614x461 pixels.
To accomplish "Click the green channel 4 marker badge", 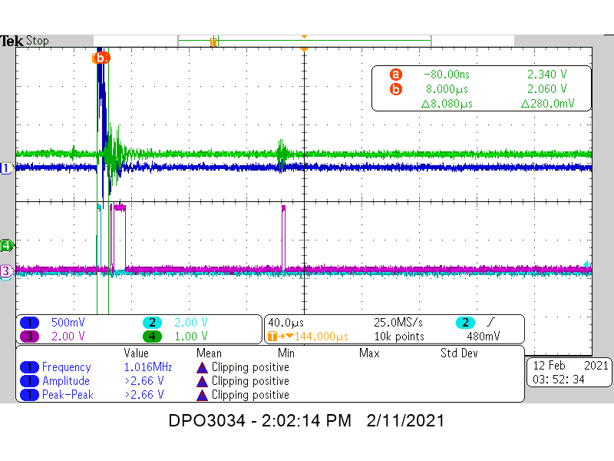I will pos(6,244).
